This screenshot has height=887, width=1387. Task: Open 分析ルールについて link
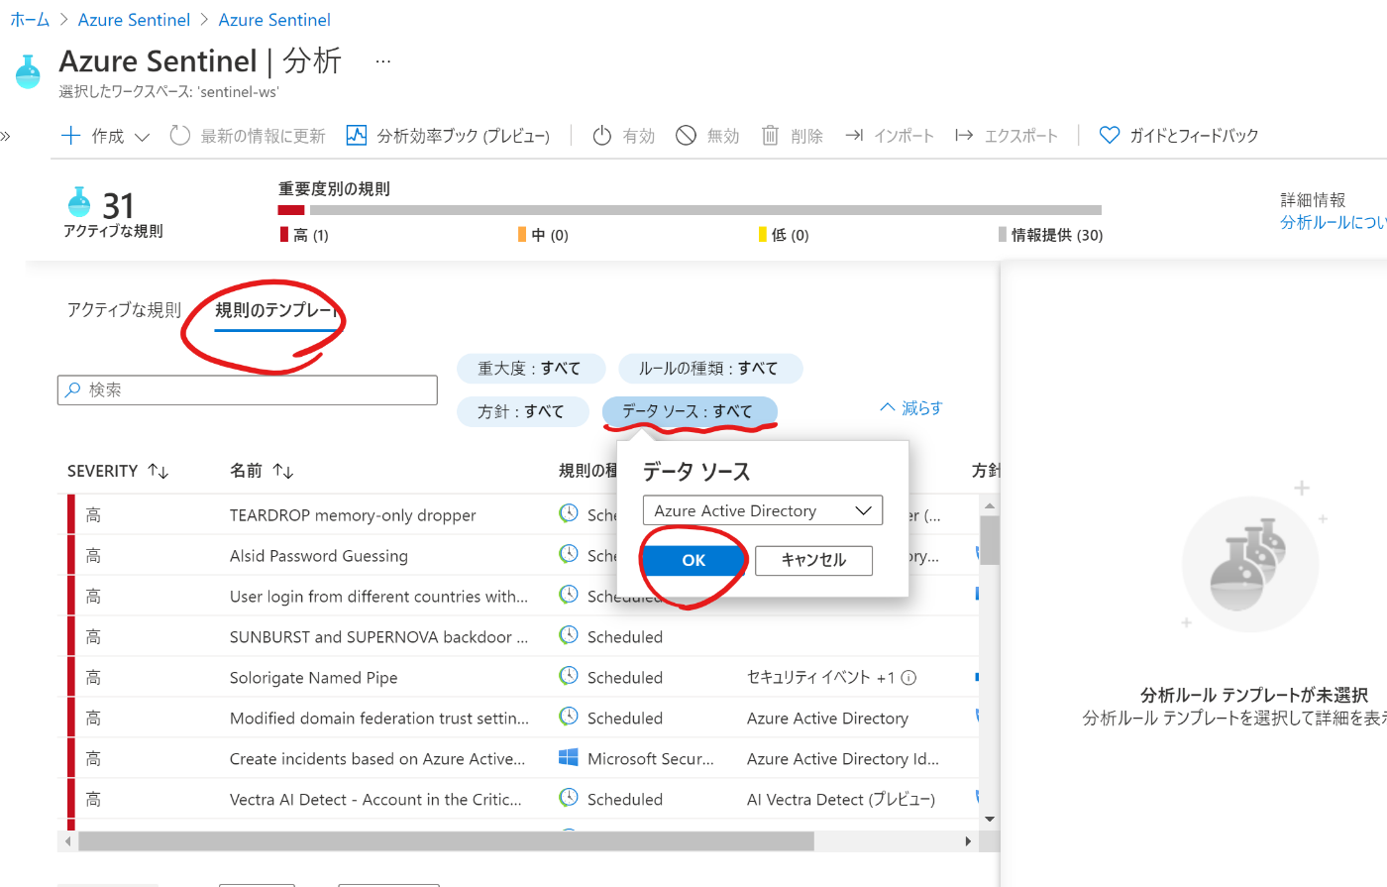point(1333,222)
